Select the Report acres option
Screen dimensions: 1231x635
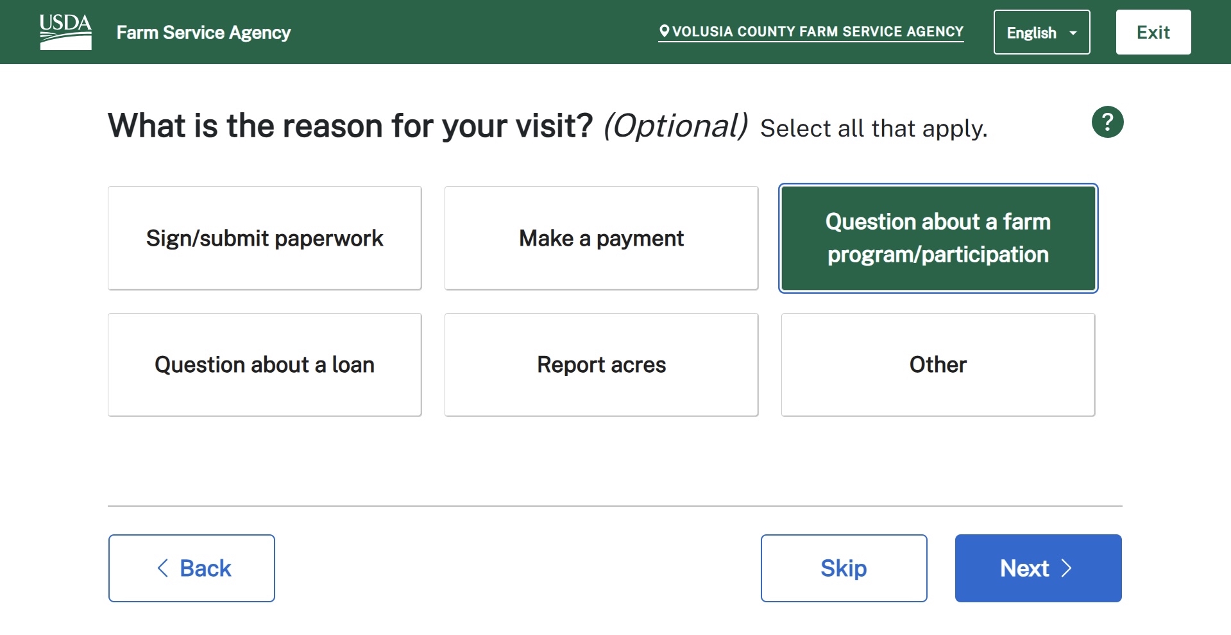pyautogui.click(x=600, y=364)
